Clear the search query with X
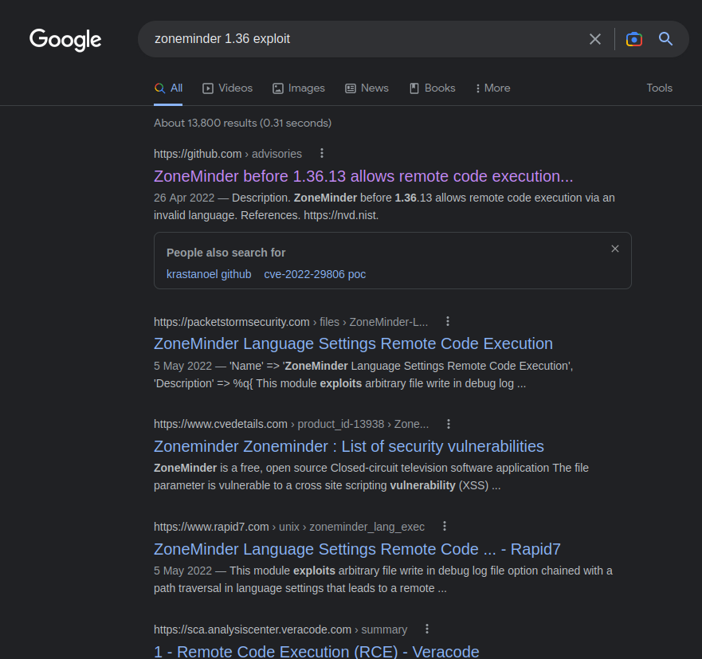 595,39
